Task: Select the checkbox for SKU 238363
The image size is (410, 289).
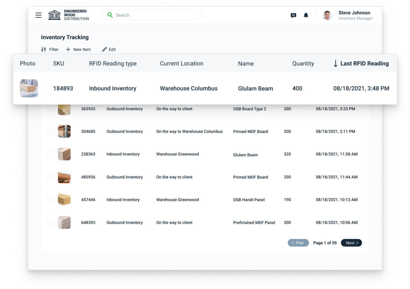Action: [x=51, y=154]
